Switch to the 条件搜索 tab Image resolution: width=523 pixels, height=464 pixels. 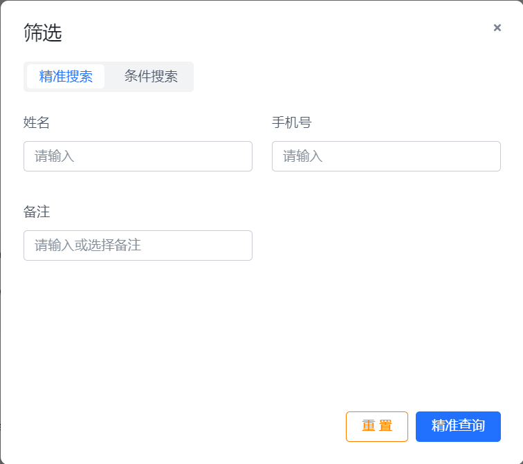[151, 76]
